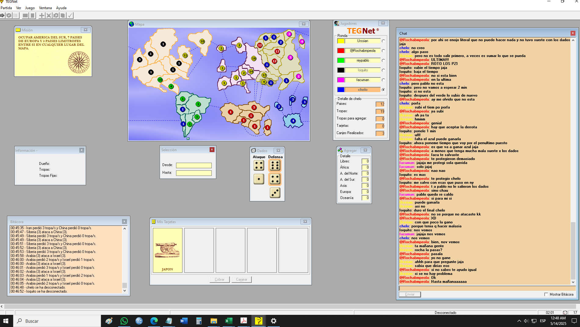Click the Hasta input field
The width and height of the screenshot is (580, 327).
(194, 173)
